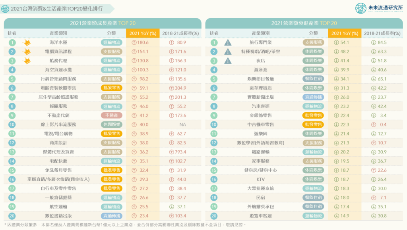This screenshot has width=407, height=230.
Task: Click the 外燴辦桌承包 industry name
Action: [x=261, y=207]
